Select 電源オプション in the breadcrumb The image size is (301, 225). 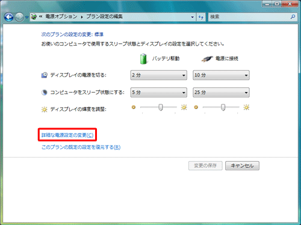[61, 16]
